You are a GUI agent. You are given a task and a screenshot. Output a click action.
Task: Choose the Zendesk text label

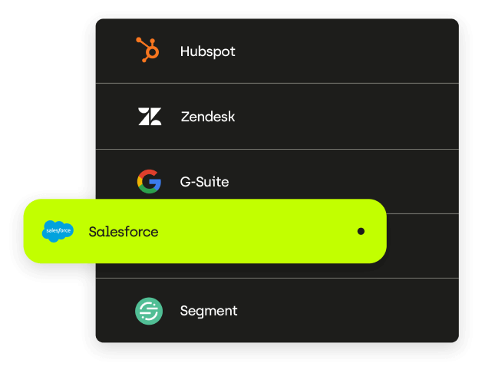point(208,117)
